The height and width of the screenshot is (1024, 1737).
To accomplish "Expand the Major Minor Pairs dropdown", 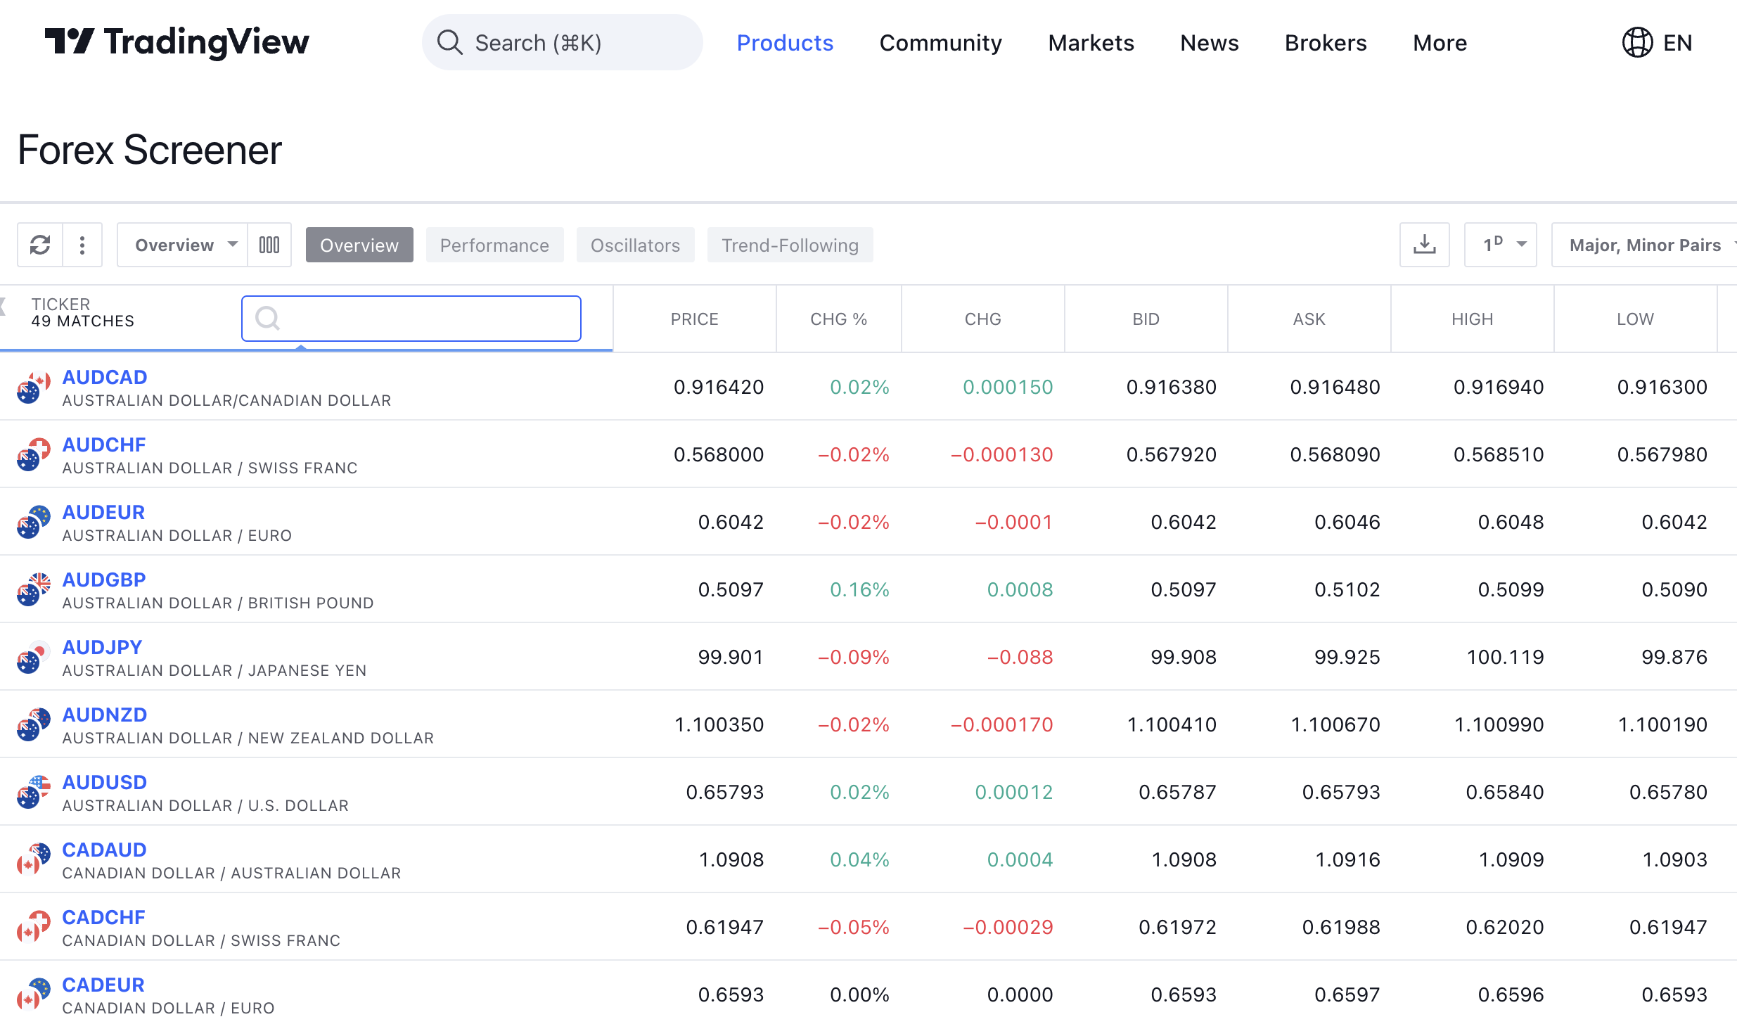I will tap(1644, 245).
